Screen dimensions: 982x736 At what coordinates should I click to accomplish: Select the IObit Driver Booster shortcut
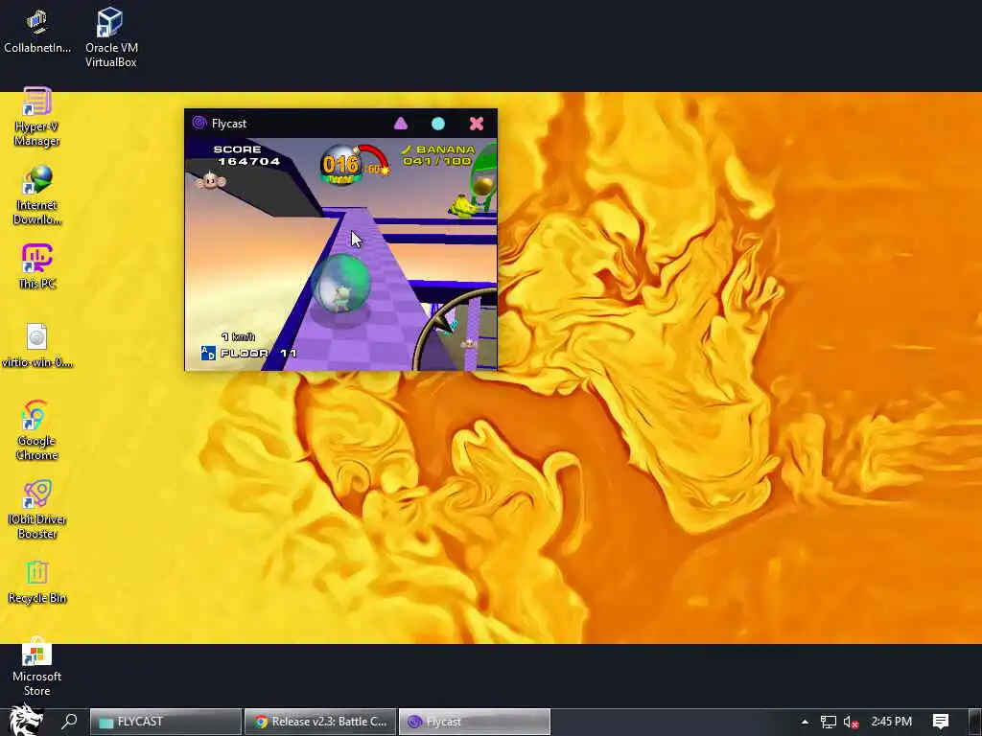(x=37, y=510)
